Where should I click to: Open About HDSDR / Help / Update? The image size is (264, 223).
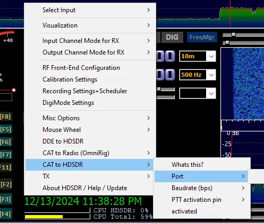coord(90,188)
